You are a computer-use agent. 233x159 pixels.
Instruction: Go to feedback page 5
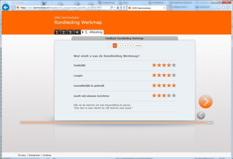131,46
